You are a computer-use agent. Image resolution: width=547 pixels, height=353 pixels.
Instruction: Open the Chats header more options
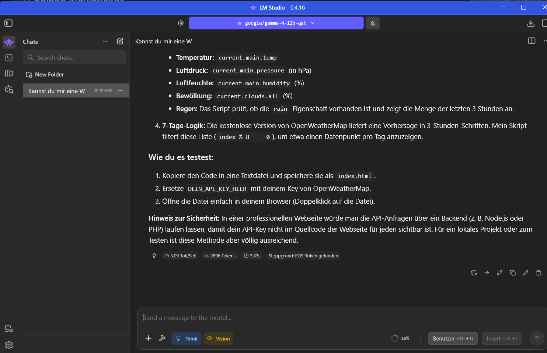105,41
